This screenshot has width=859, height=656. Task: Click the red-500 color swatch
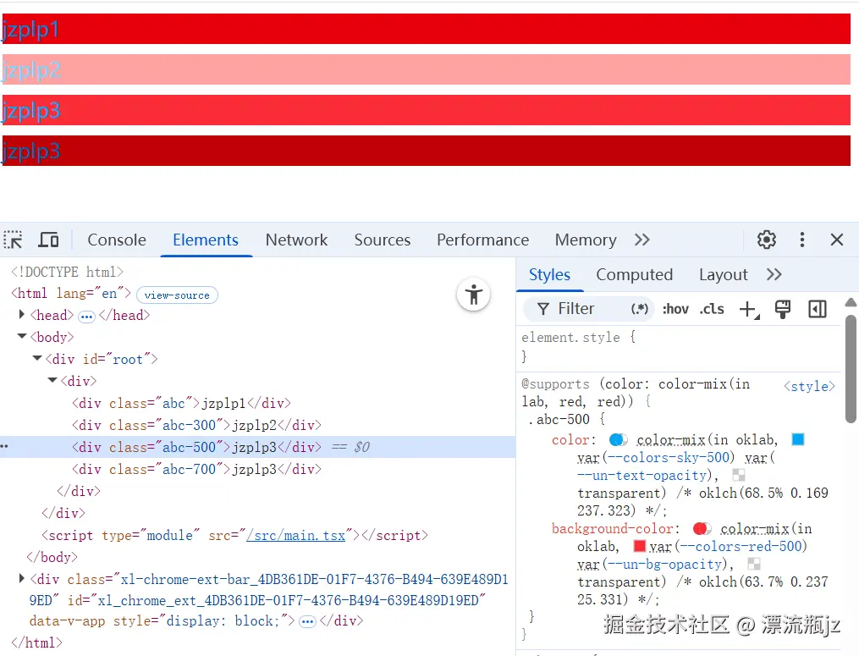click(x=639, y=547)
